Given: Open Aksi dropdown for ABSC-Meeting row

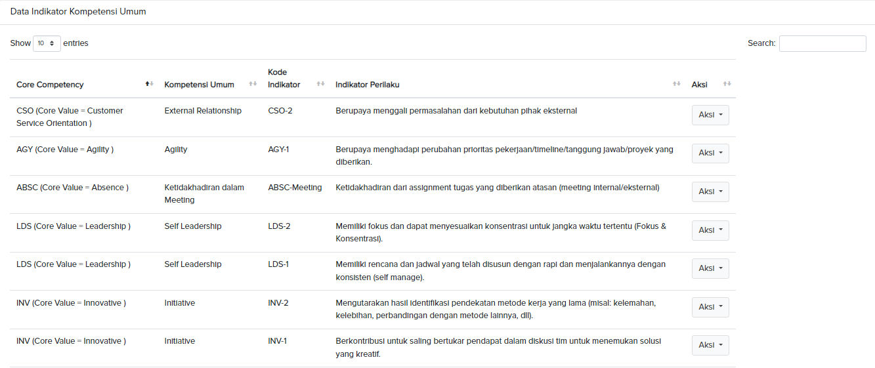Looking at the screenshot, I should 710,192.
